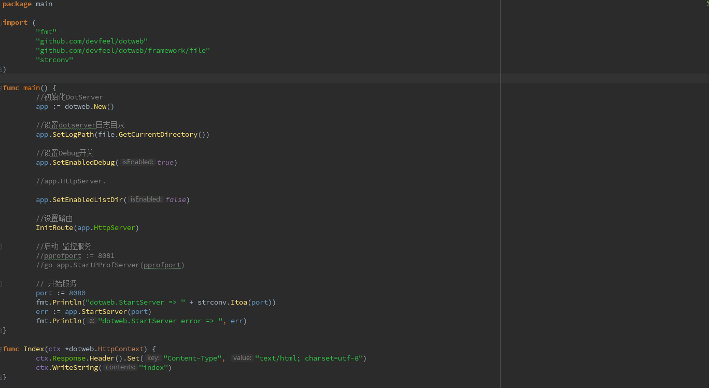Screen dimensions: 709x388
Task: Click the "index" string literal
Action: [153, 367]
